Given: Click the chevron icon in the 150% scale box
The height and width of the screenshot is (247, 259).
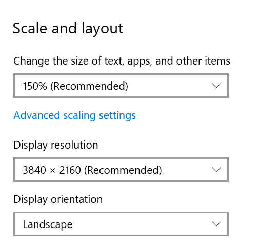Looking at the screenshot, I should 216,86.
